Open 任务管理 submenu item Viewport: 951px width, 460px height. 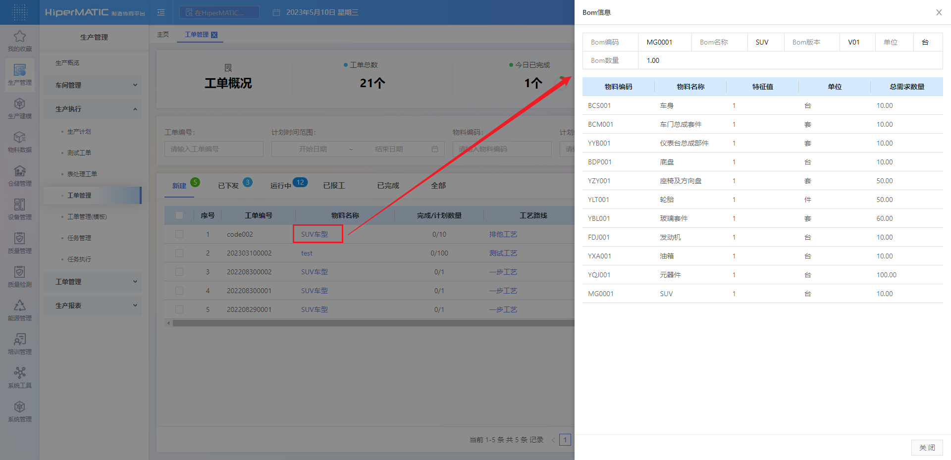(79, 238)
